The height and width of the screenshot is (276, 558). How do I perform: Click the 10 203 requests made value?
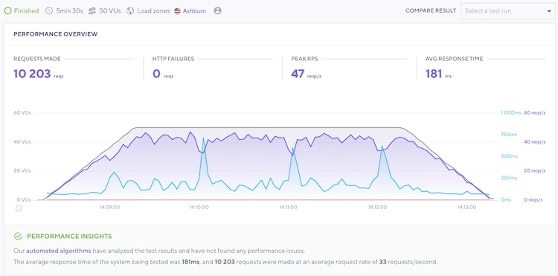pos(32,74)
